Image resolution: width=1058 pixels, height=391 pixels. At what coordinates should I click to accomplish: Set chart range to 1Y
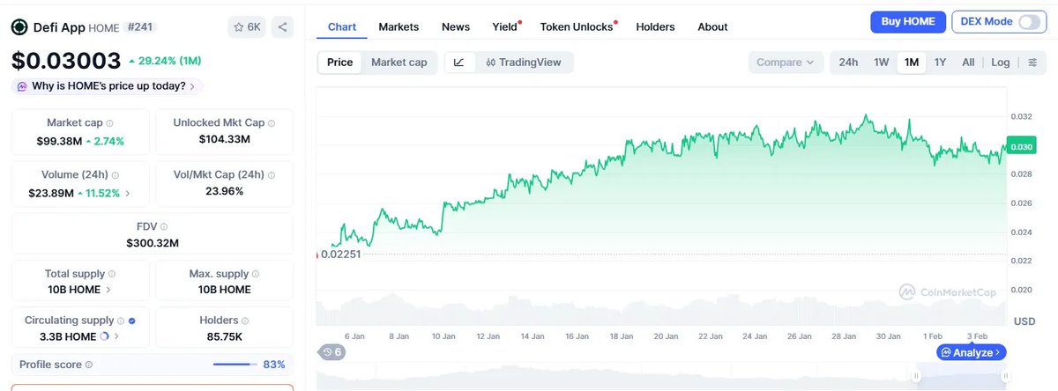[x=940, y=63]
